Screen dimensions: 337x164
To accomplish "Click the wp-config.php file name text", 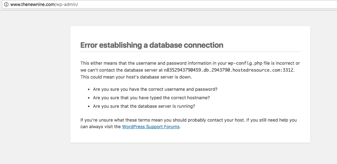I will click(245, 63).
